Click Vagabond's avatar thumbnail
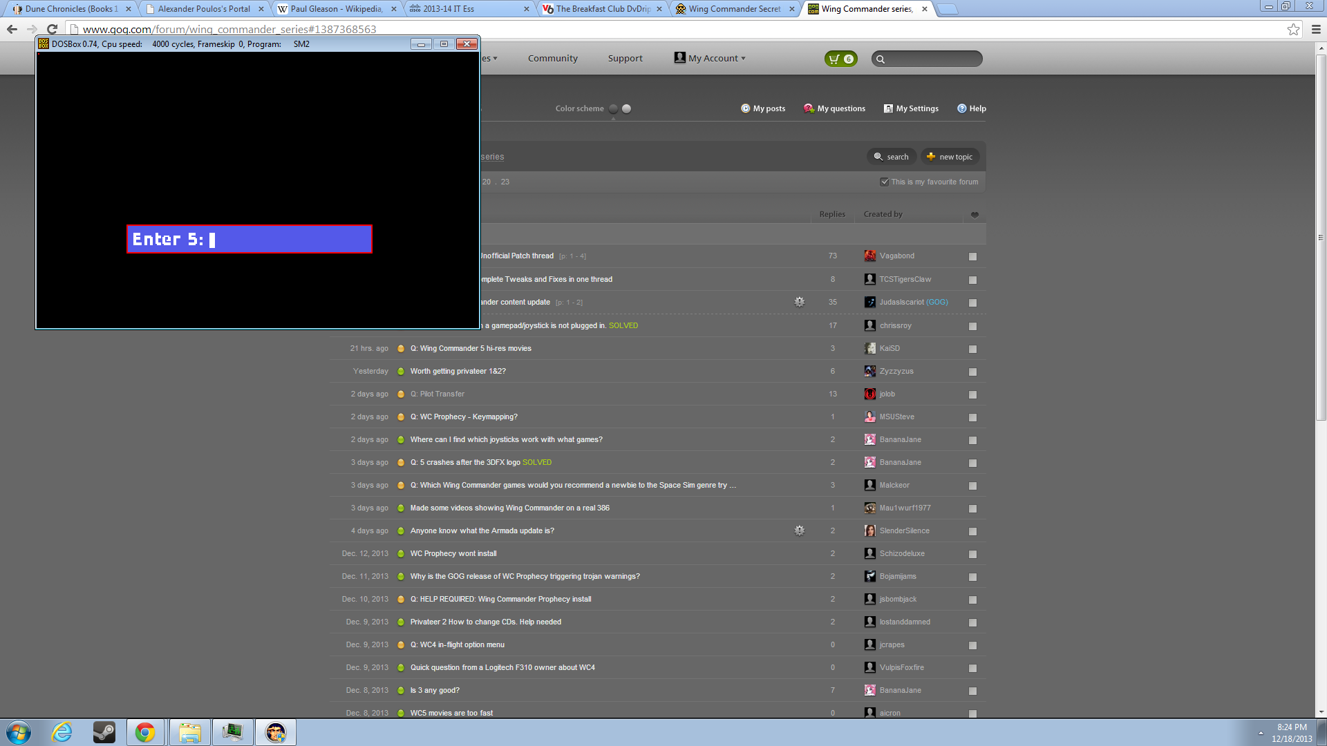Screen dimensions: 1327x746 [x=870, y=256]
